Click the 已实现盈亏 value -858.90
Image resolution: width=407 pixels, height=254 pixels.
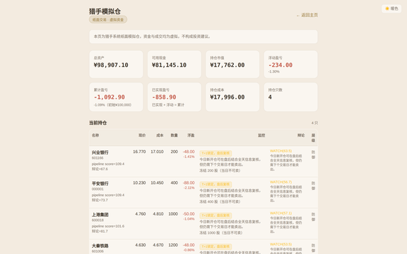point(164,97)
